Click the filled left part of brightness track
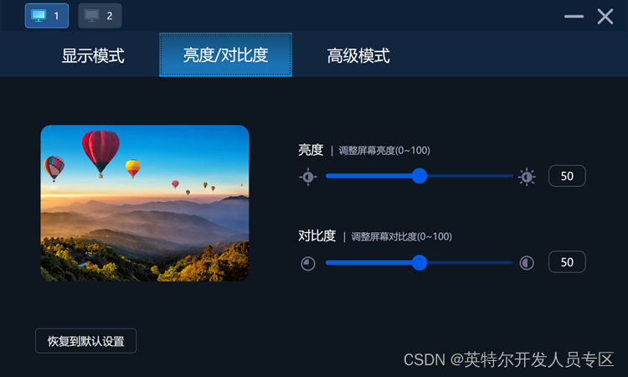The height and width of the screenshot is (377, 628). (x=368, y=176)
